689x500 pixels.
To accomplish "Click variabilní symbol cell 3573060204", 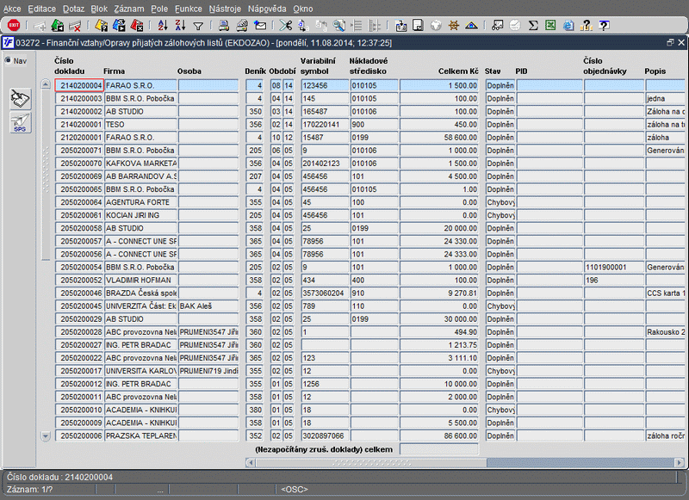I will pyautogui.click(x=325, y=293).
